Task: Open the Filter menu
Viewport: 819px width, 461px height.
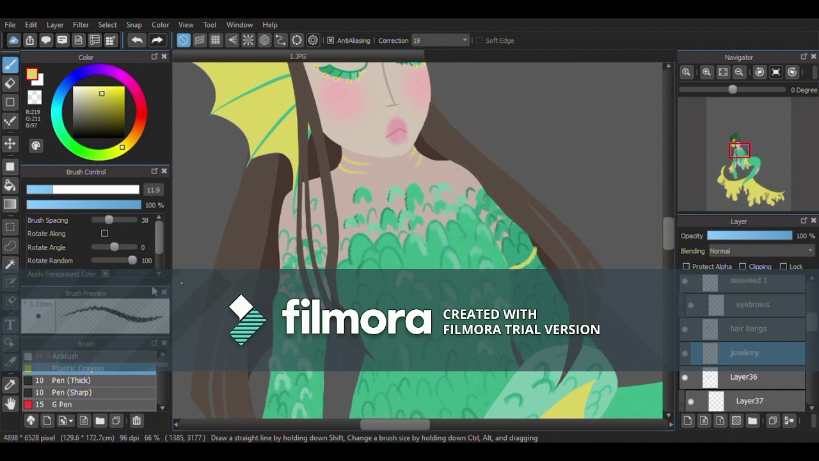Action: pyautogui.click(x=81, y=25)
